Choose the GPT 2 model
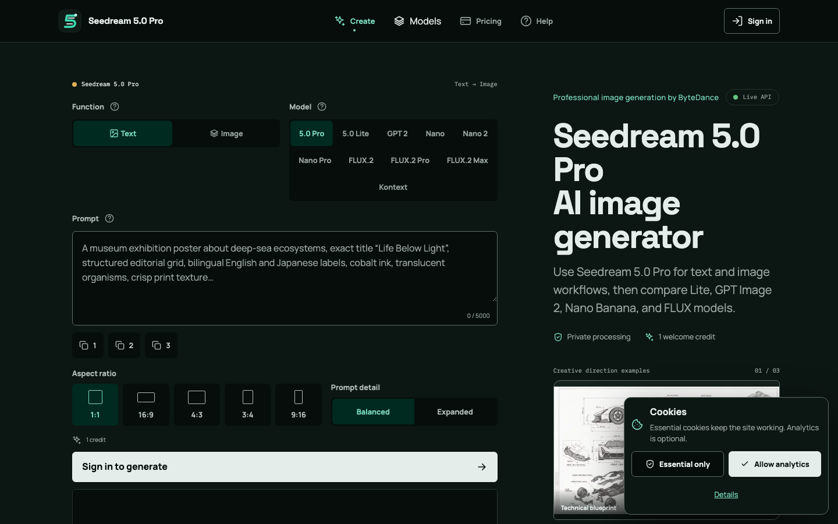The height and width of the screenshot is (524, 838). point(397,133)
